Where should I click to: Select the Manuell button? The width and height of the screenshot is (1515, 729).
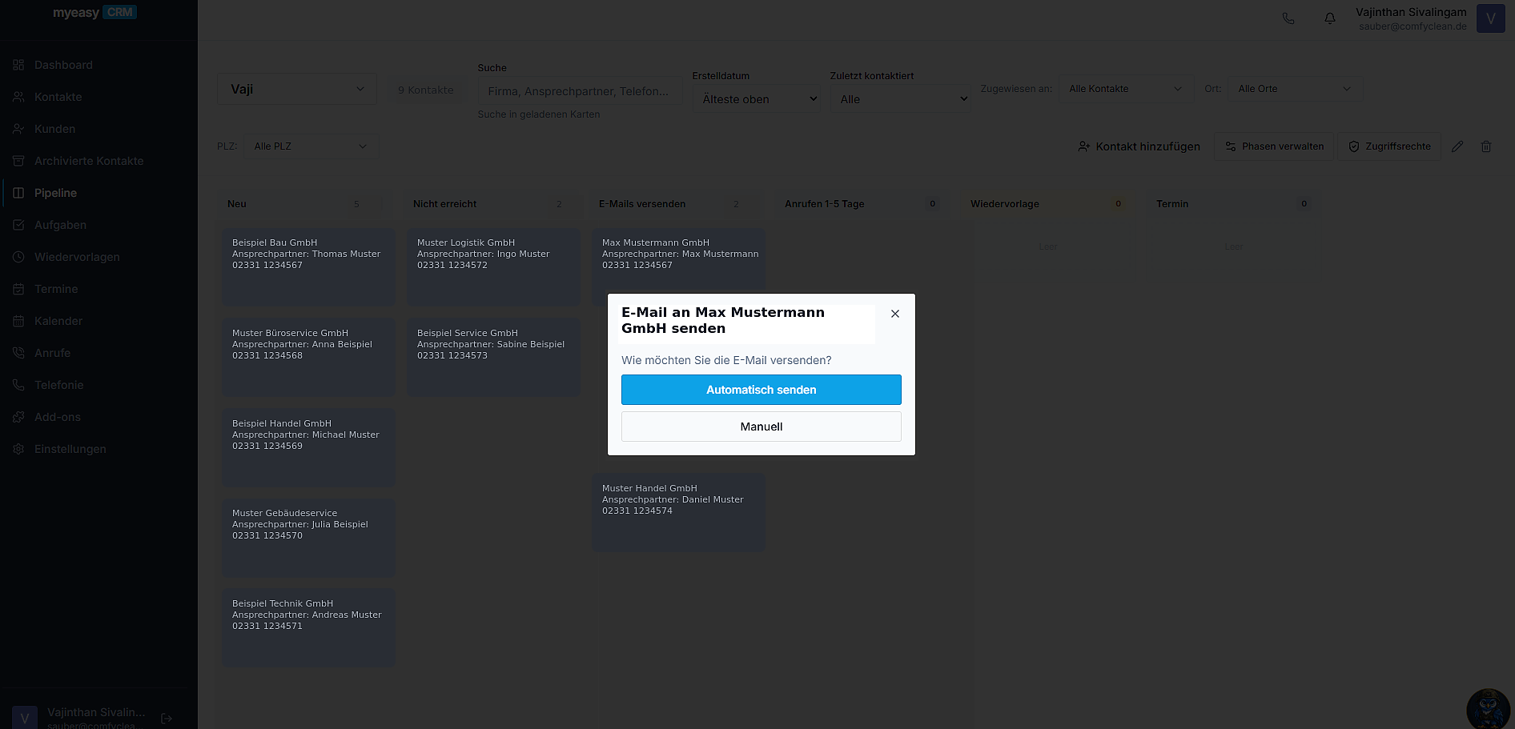[x=762, y=427]
